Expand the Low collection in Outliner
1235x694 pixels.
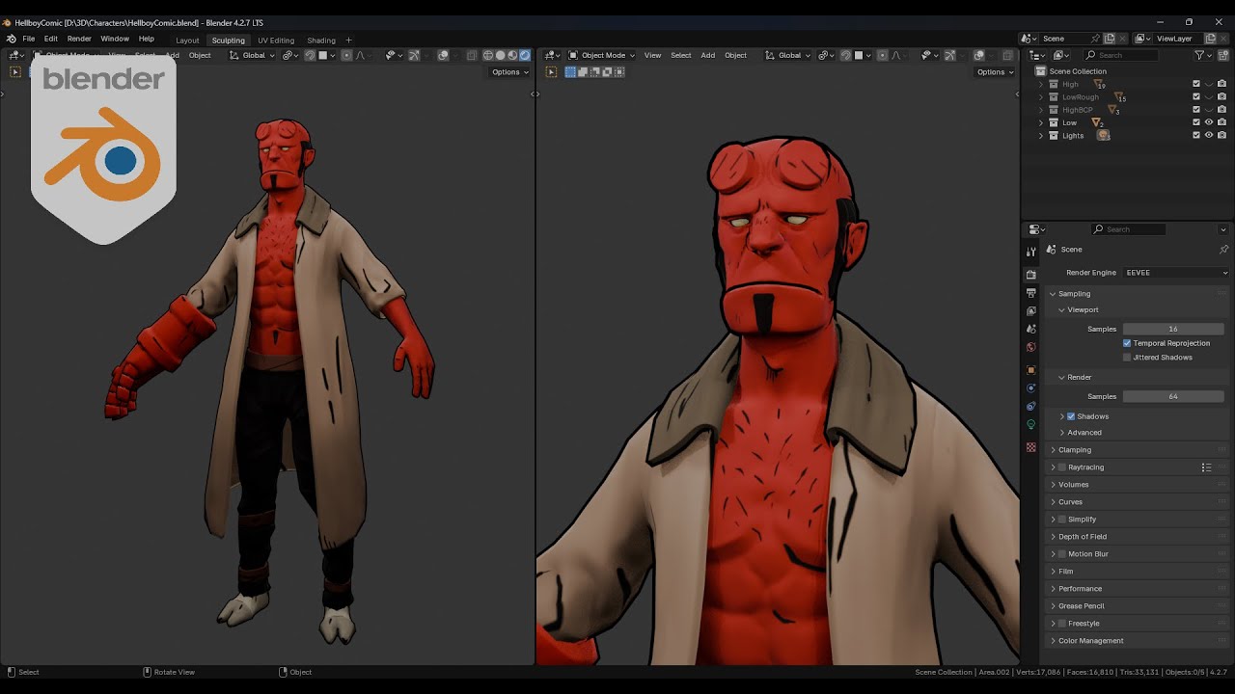[x=1041, y=123]
